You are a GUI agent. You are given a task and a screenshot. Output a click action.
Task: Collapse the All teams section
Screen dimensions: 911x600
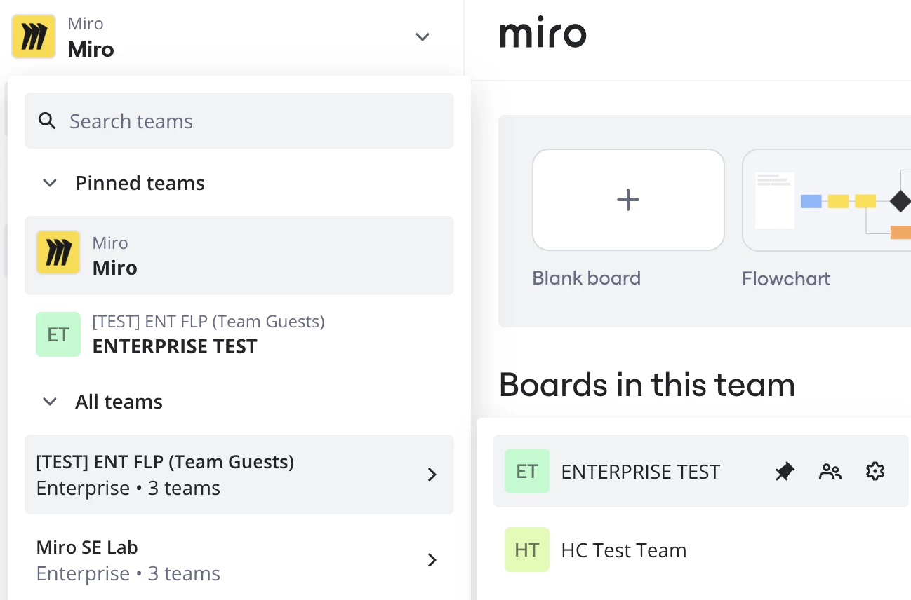[x=49, y=402]
